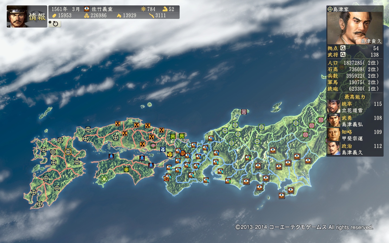Select the 甲斐宗運 officer portrait
Image resolution: width=389 pixels, height=243 pixels.
(x=334, y=135)
